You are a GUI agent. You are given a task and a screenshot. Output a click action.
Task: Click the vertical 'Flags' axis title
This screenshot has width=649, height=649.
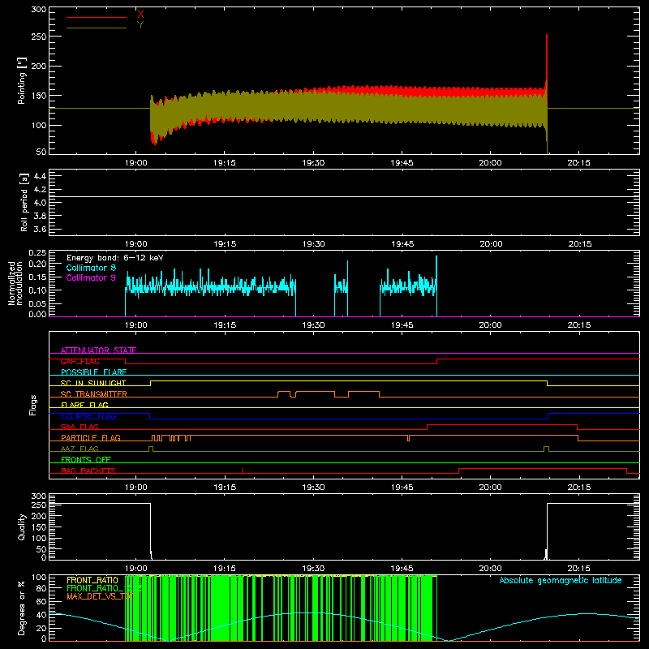pos(33,405)
